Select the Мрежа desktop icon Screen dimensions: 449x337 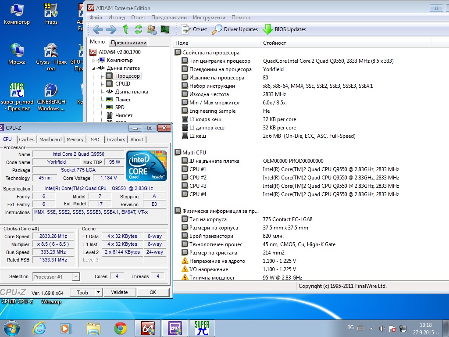point(17,54)
